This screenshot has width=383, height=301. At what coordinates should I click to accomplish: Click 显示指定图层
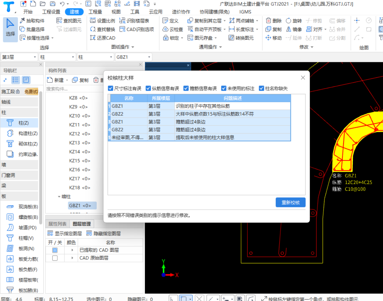click(65, 233)
